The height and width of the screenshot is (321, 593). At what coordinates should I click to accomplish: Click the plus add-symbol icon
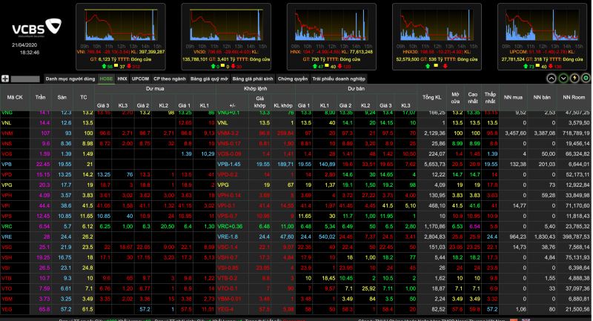(x=5, y=79)
